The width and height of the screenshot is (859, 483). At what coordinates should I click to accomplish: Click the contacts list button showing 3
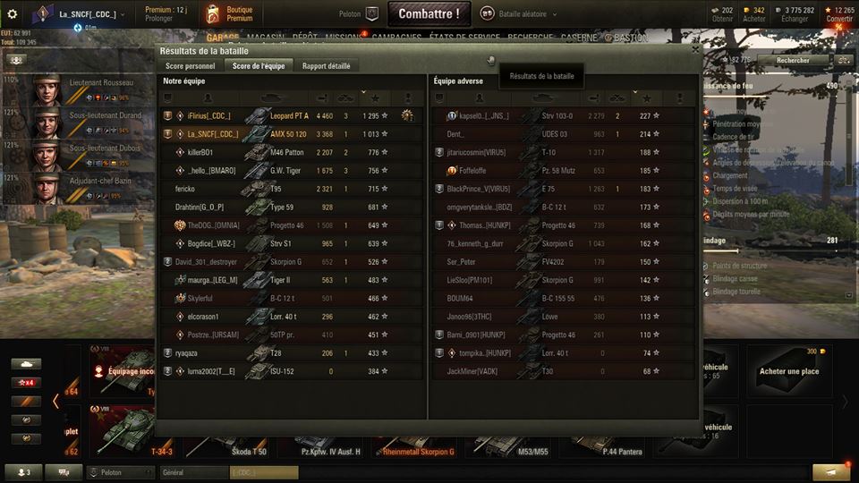tap(23, 472)
